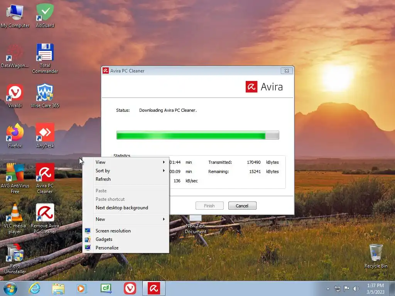The width and height of the screenshot is (395, 296).
Task: Launch Internet Explorer from the taskbar
Action: pos(34,288)
